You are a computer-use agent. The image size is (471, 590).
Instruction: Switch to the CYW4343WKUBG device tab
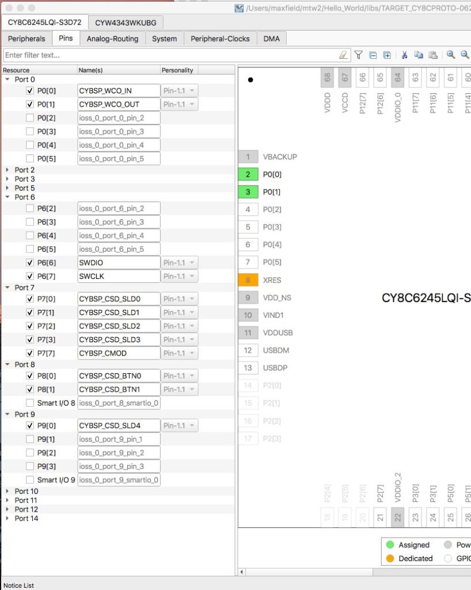click(126, 22)
